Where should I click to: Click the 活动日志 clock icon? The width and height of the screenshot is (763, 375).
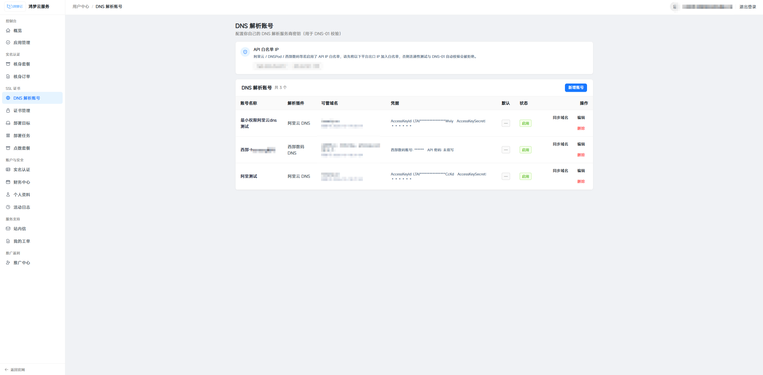[x=8, y=207]
